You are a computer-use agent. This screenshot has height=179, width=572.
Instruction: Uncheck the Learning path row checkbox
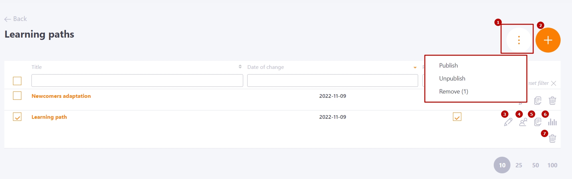click(x=17, y=117)
